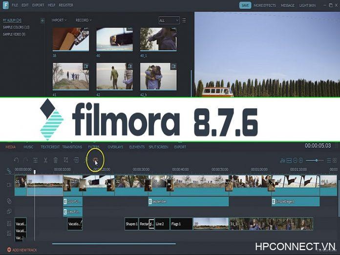Click the overlay track icon
The width and height of the screenshot is (340, 255).
point(9,211)
